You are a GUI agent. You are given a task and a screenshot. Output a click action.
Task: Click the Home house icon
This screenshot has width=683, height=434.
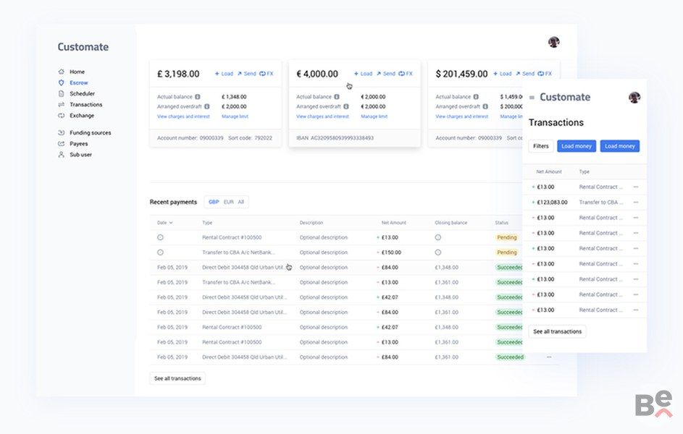[x=61, y=72]
